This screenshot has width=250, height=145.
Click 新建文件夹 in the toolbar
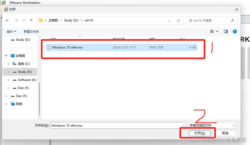coord(31,32)
